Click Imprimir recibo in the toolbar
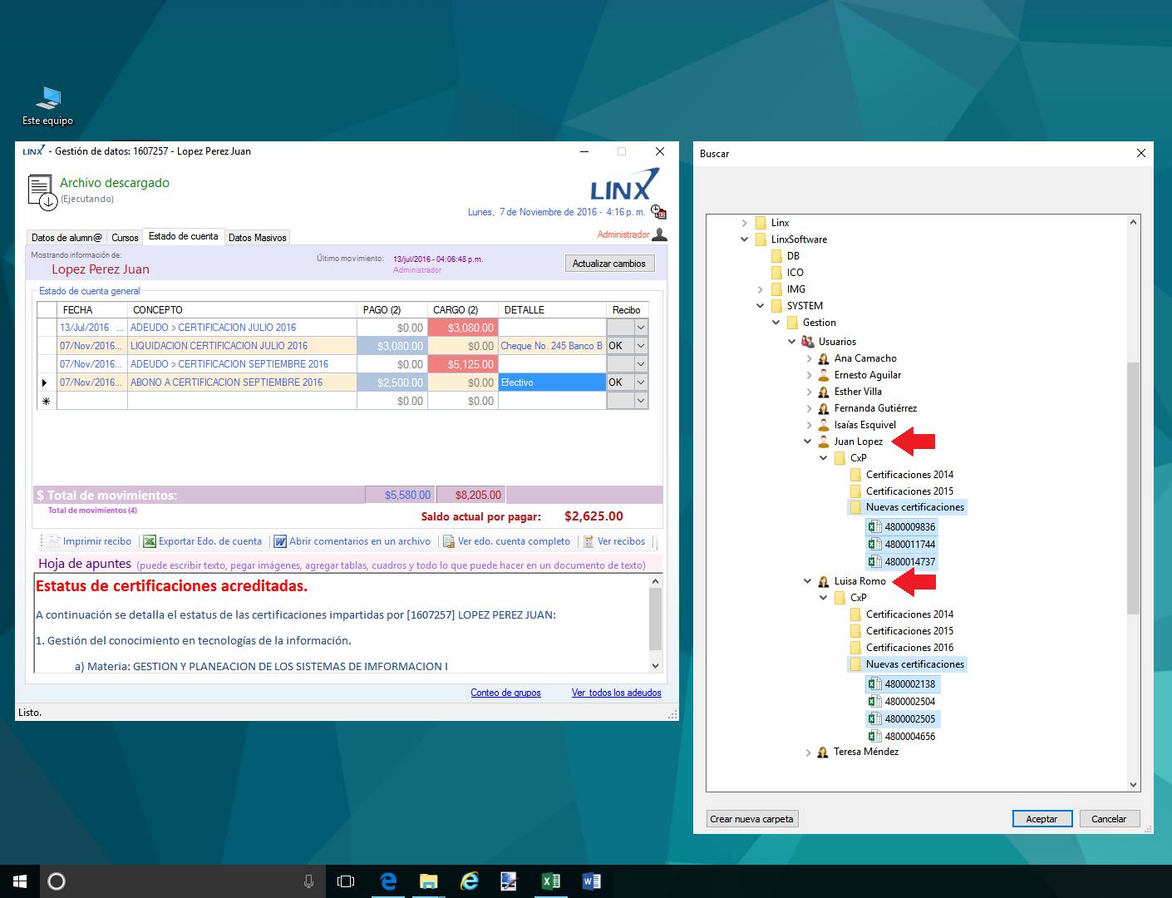 [x=90, y=541]
